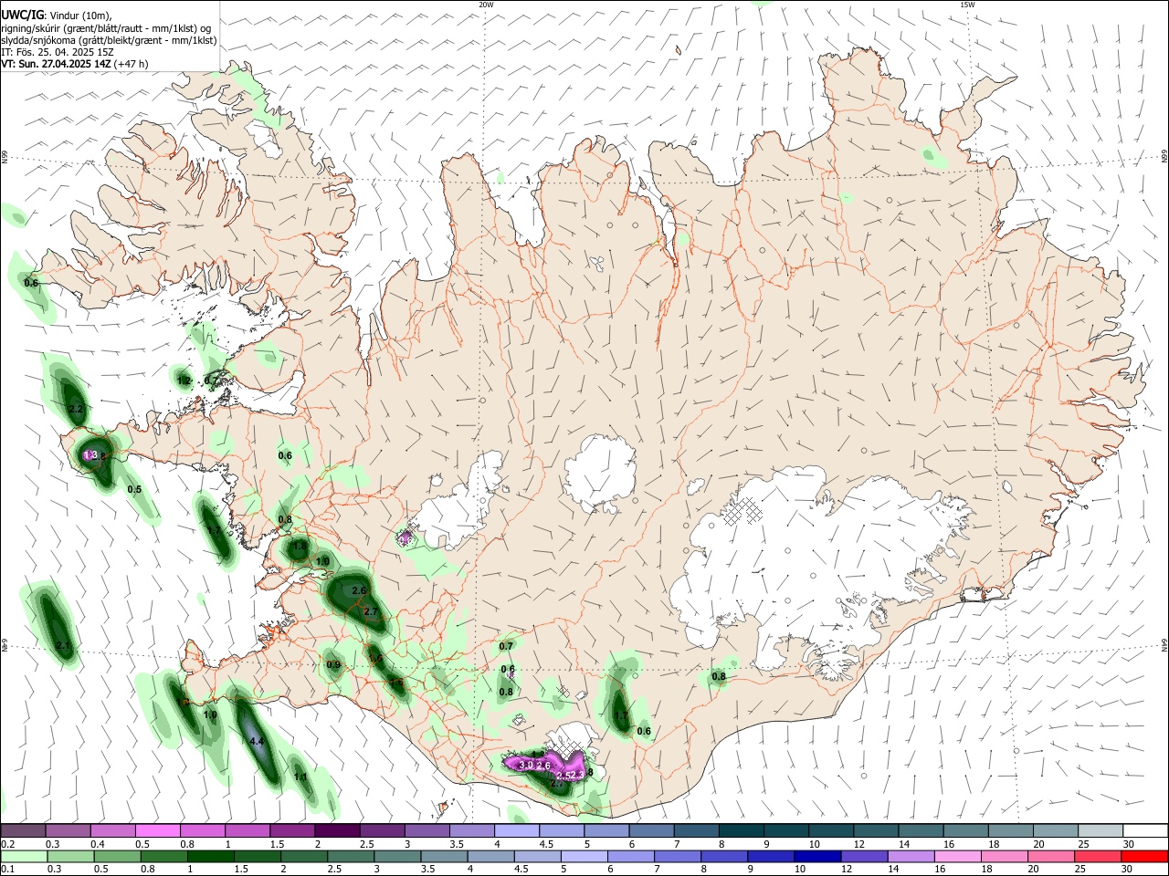The width and height of the screenshot is (1169, 876).
Task: Click the '1.8' precipitation value on the map
Action: (x=299, y=547)
